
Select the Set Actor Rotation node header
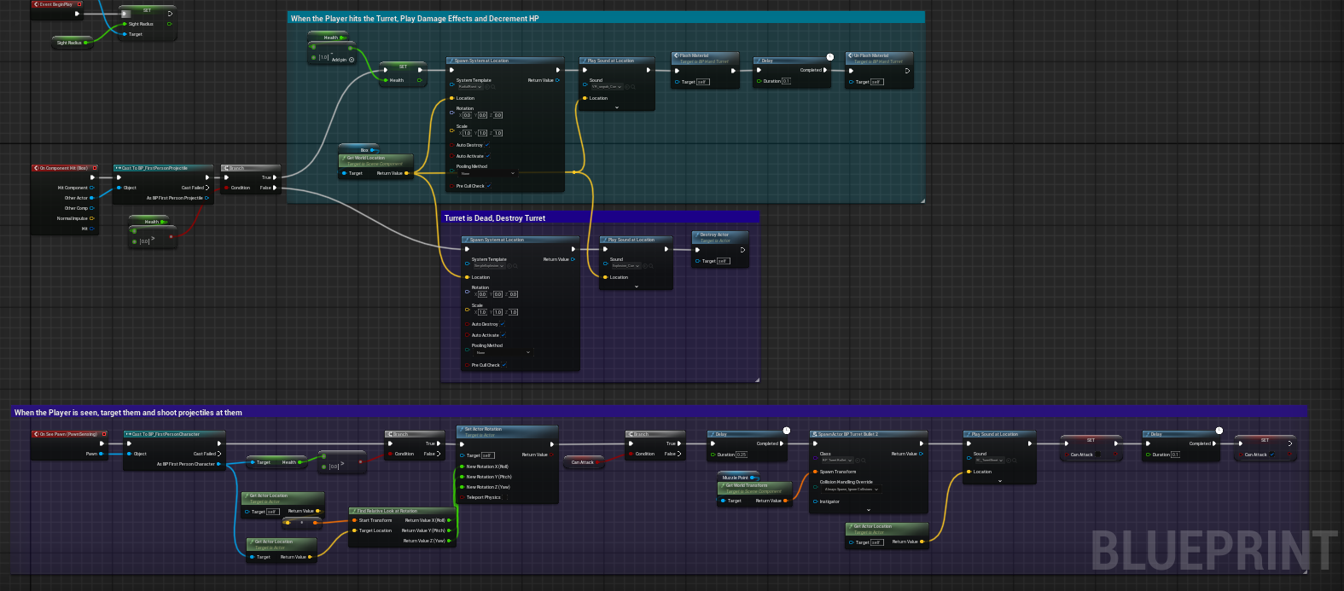[506, 432]
